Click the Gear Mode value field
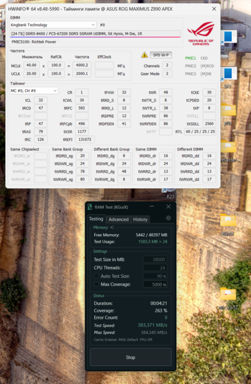The image size is (251, 384). pos(167,74)
